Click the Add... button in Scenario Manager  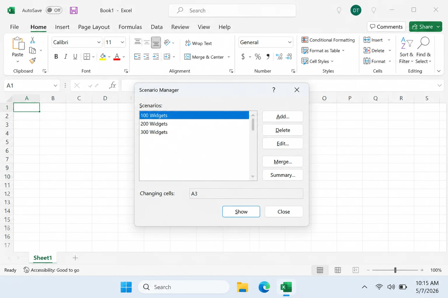(x=283, y=117)
